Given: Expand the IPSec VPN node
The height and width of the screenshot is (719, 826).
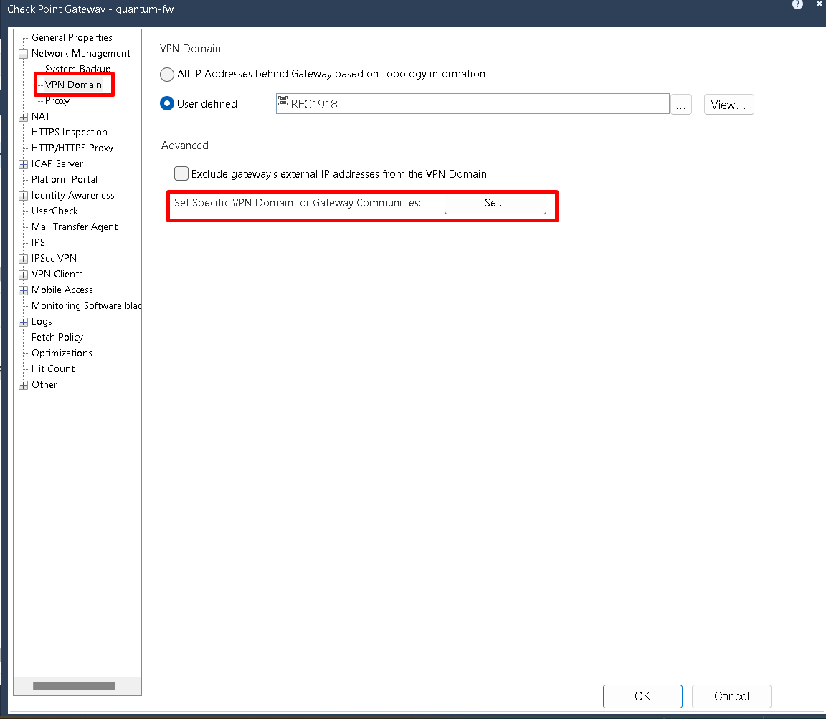Looking at the screenshot, I should [x=23, y=259].
